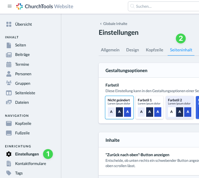
Task: Open the hamburger menu icon
Action: coord(10,6)
